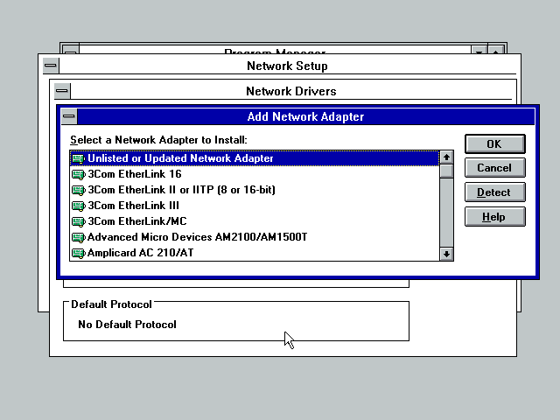Click the card icon beside 3Com EtherLink II or IITP

78,190
